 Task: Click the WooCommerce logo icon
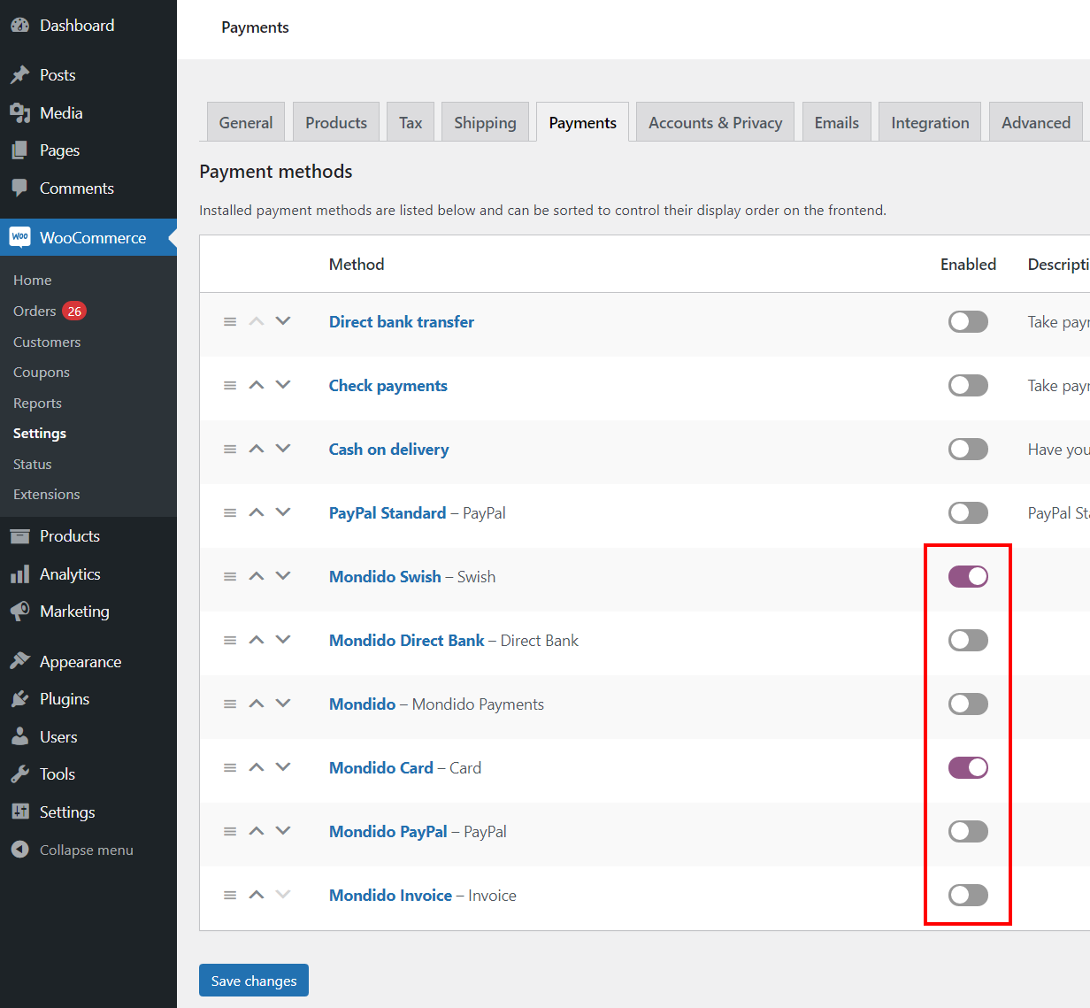click(19, 237)
